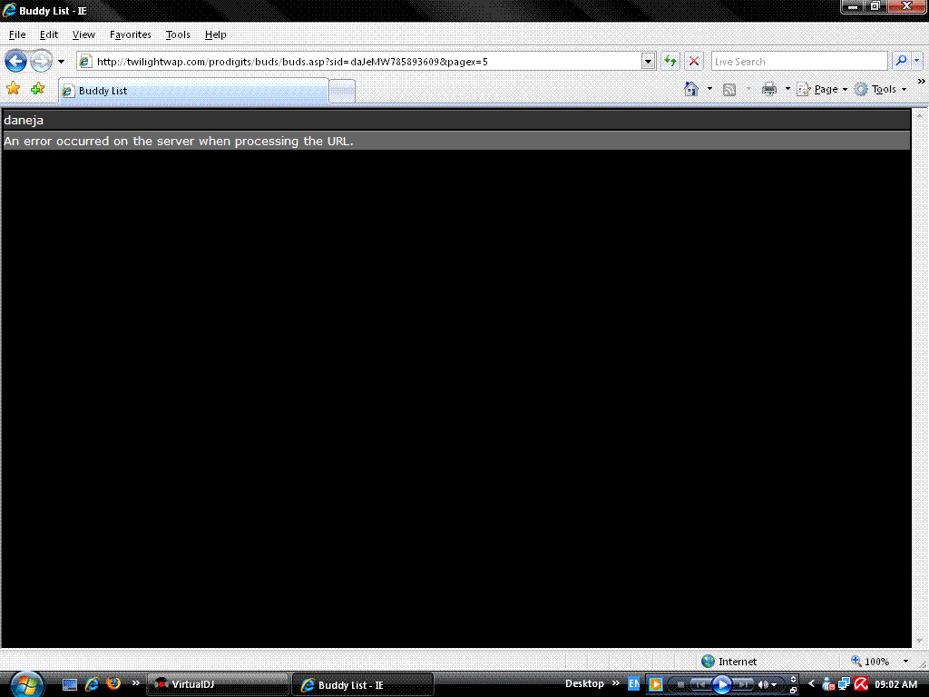The width and height of the screenshot is (929, 697).
Task: Switch to VirtualDJ taskbar button
Action: coord(217,684)
